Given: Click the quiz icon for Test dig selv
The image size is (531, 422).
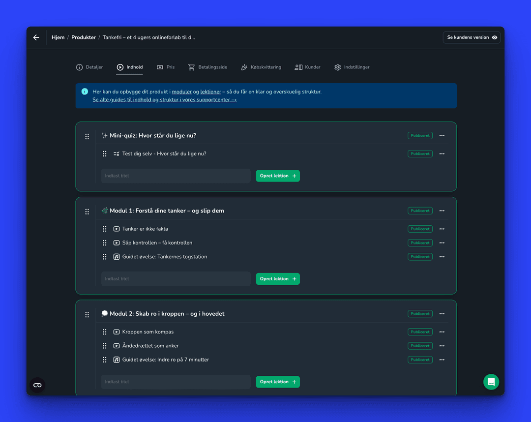Looking at the screenshot, I should click(117, 154).
